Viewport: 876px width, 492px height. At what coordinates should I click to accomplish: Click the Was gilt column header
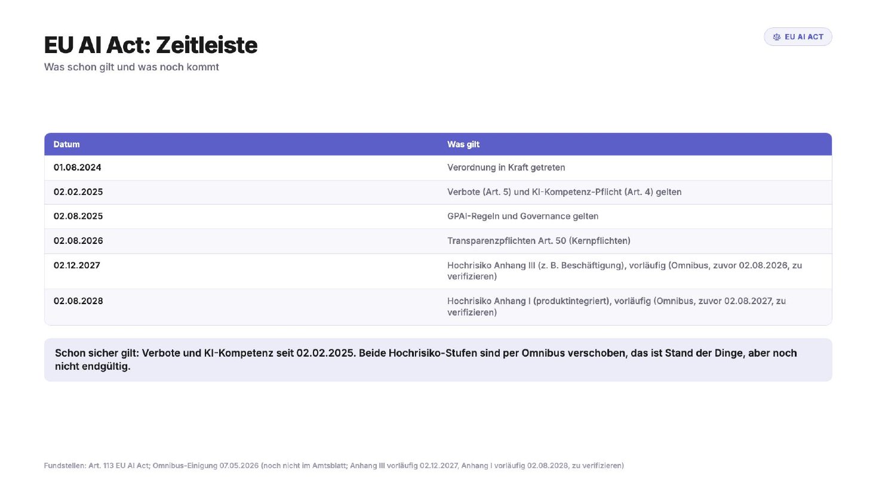[x=463, y=144]
